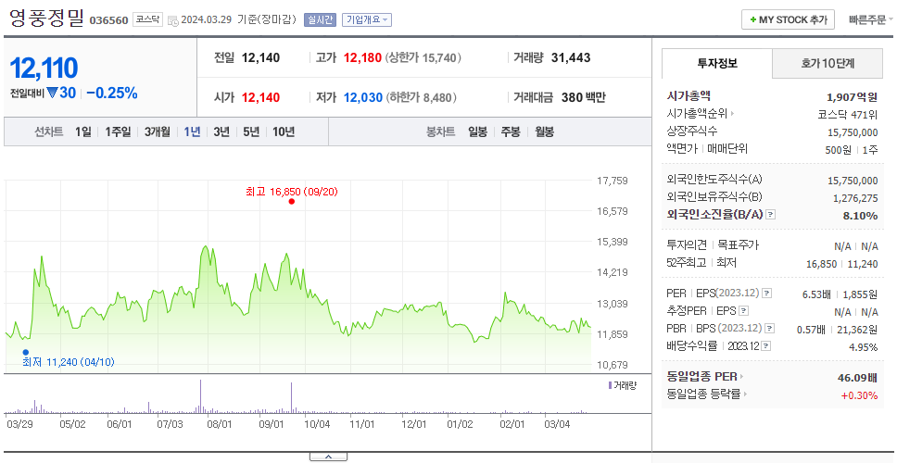Switch to 호가10단계 tab

tap(828, 64)
